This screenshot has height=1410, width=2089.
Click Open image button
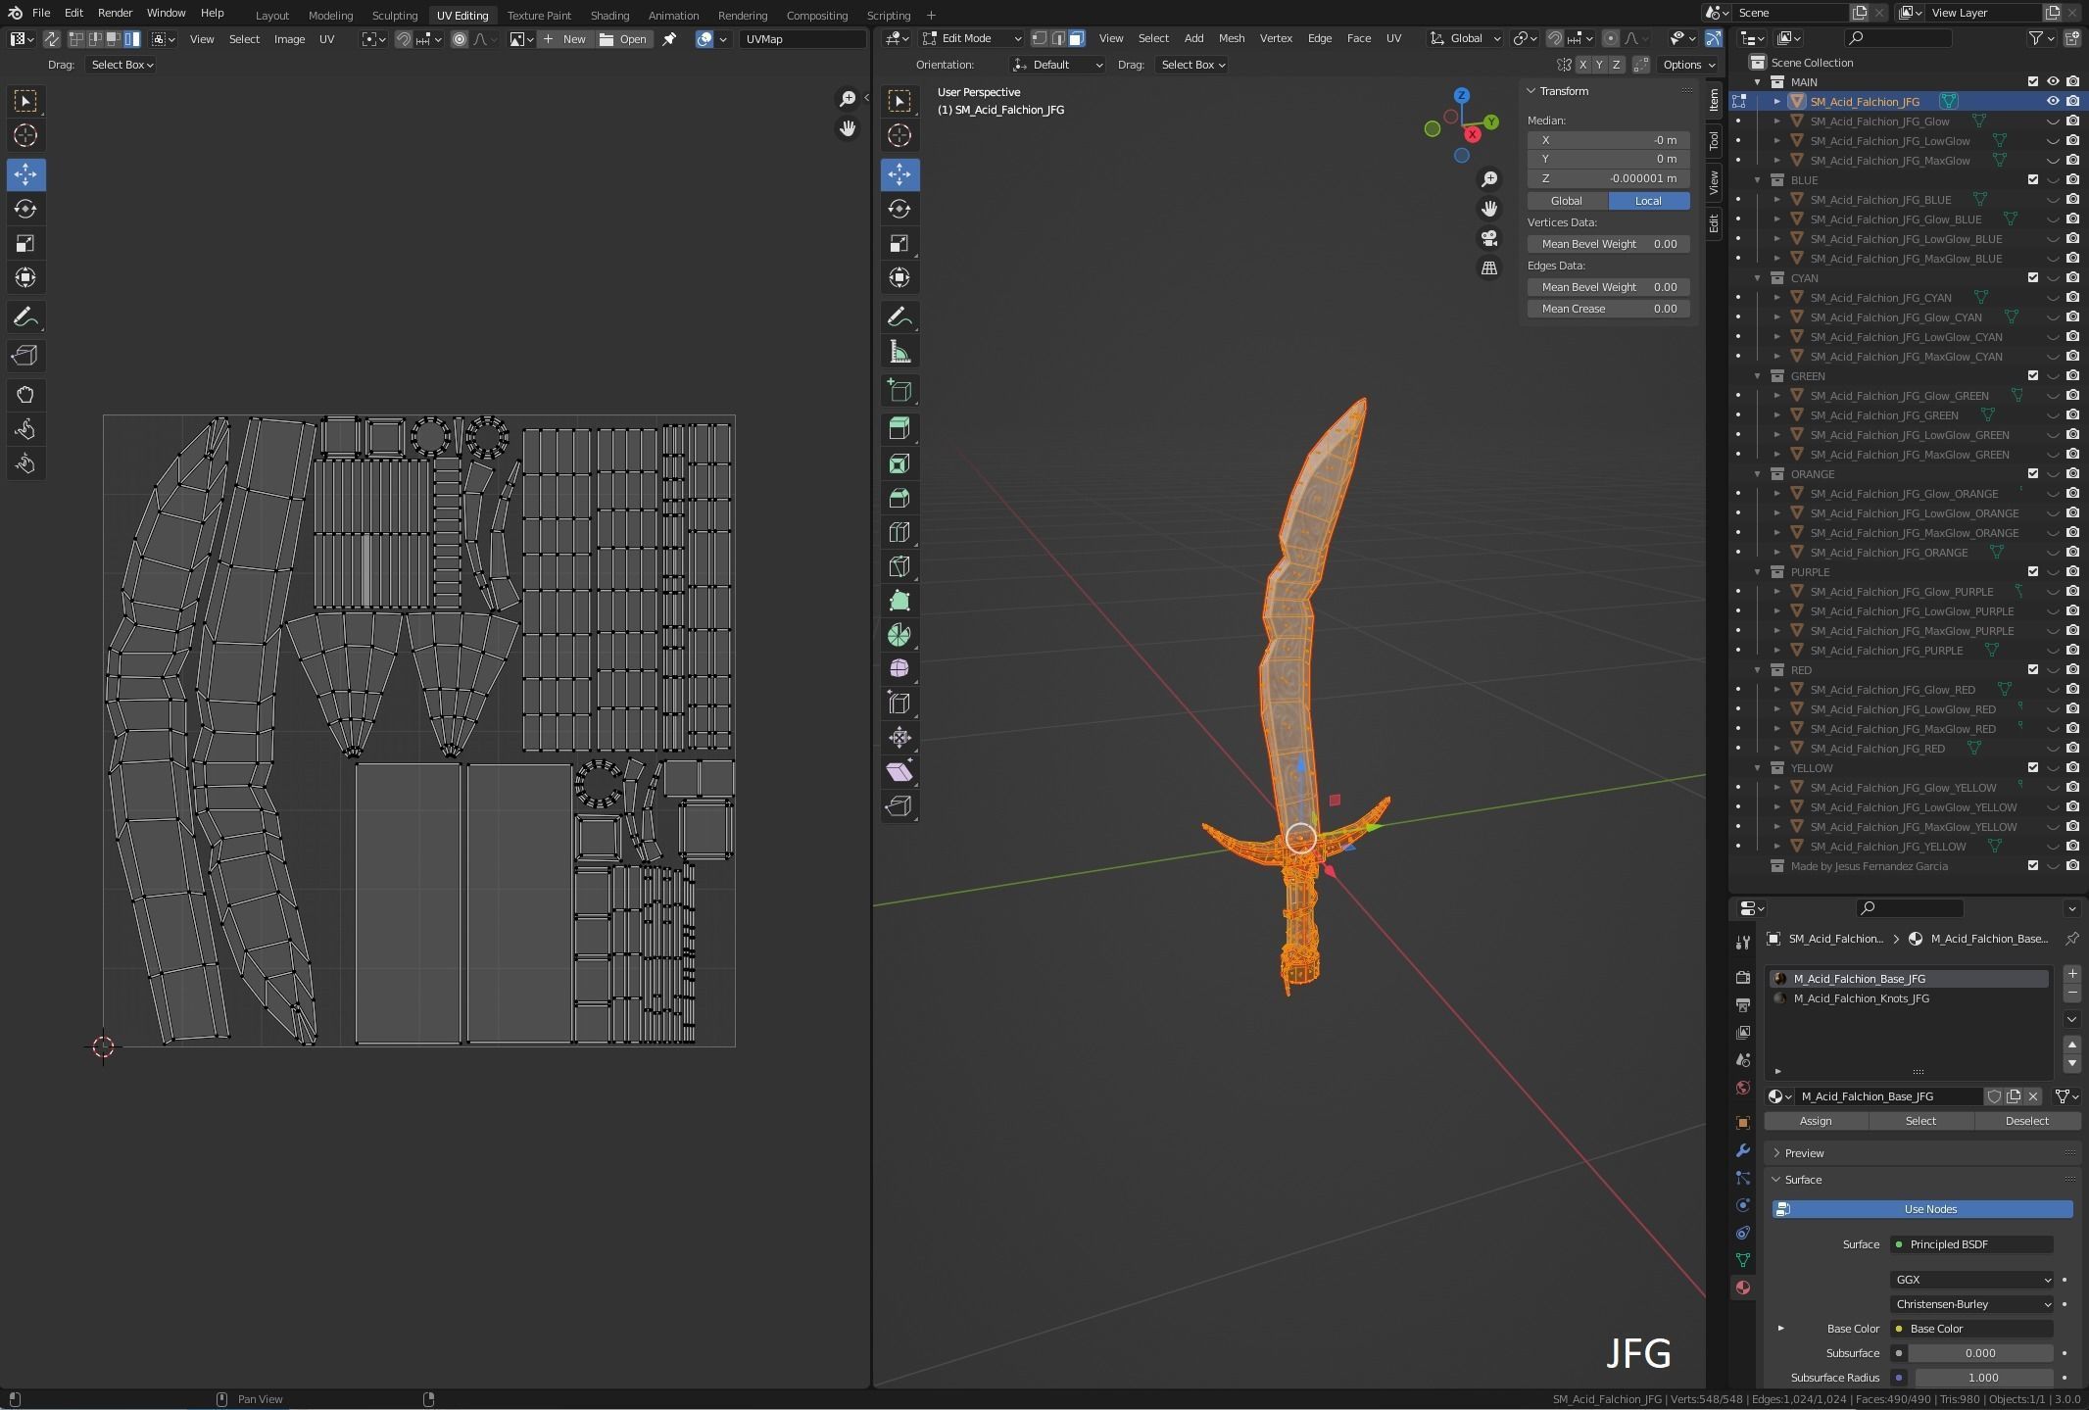pyautogui.click(x=624, y=39)
